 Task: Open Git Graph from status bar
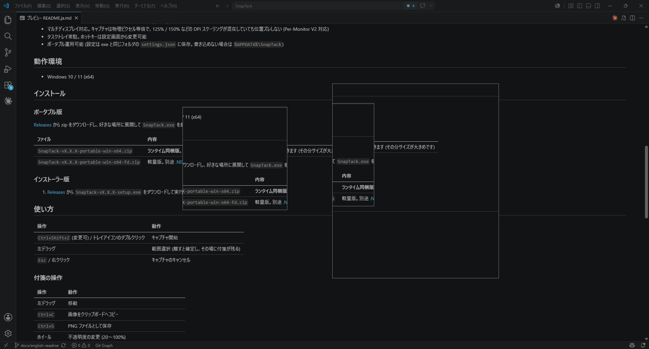pyautogui.click(x=104, y=345)
